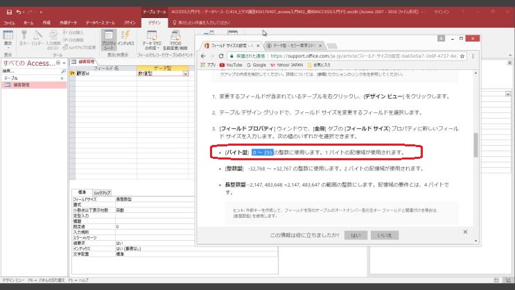The width and height of the screenshot is (515, 290).
Task: Click the 既定値 property value 0
Action: [155, 227]
